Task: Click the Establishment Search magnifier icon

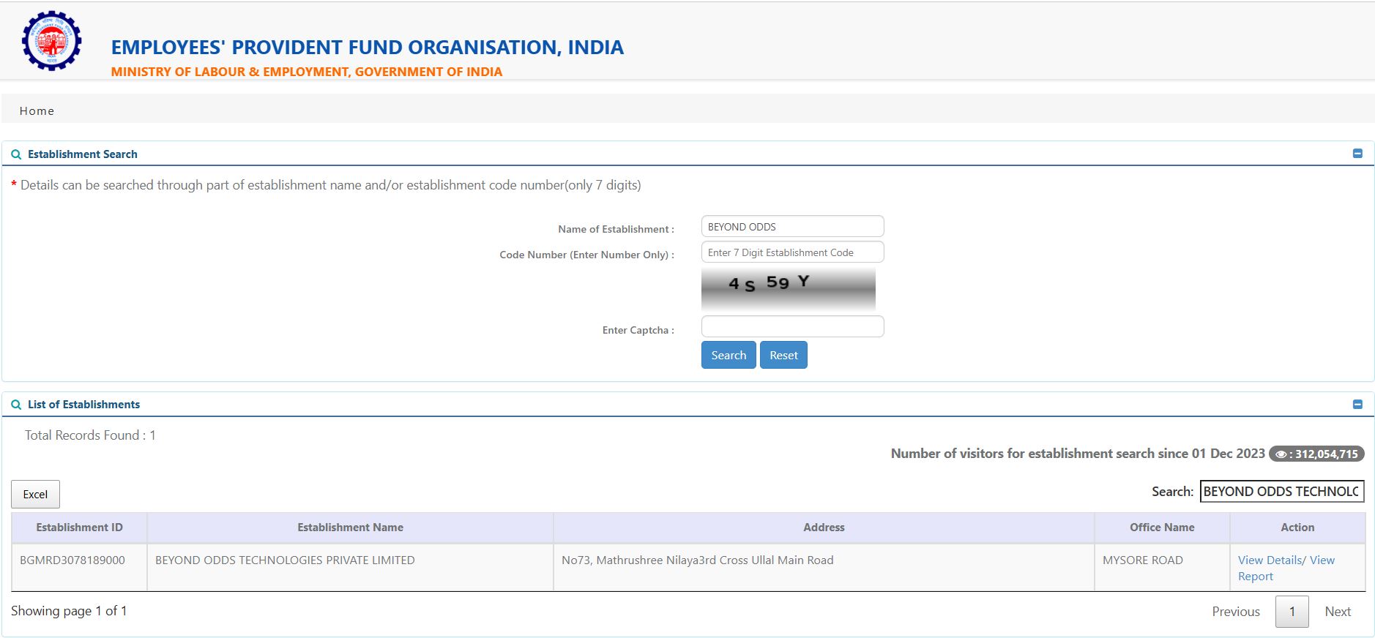Action: pos(16,154)
